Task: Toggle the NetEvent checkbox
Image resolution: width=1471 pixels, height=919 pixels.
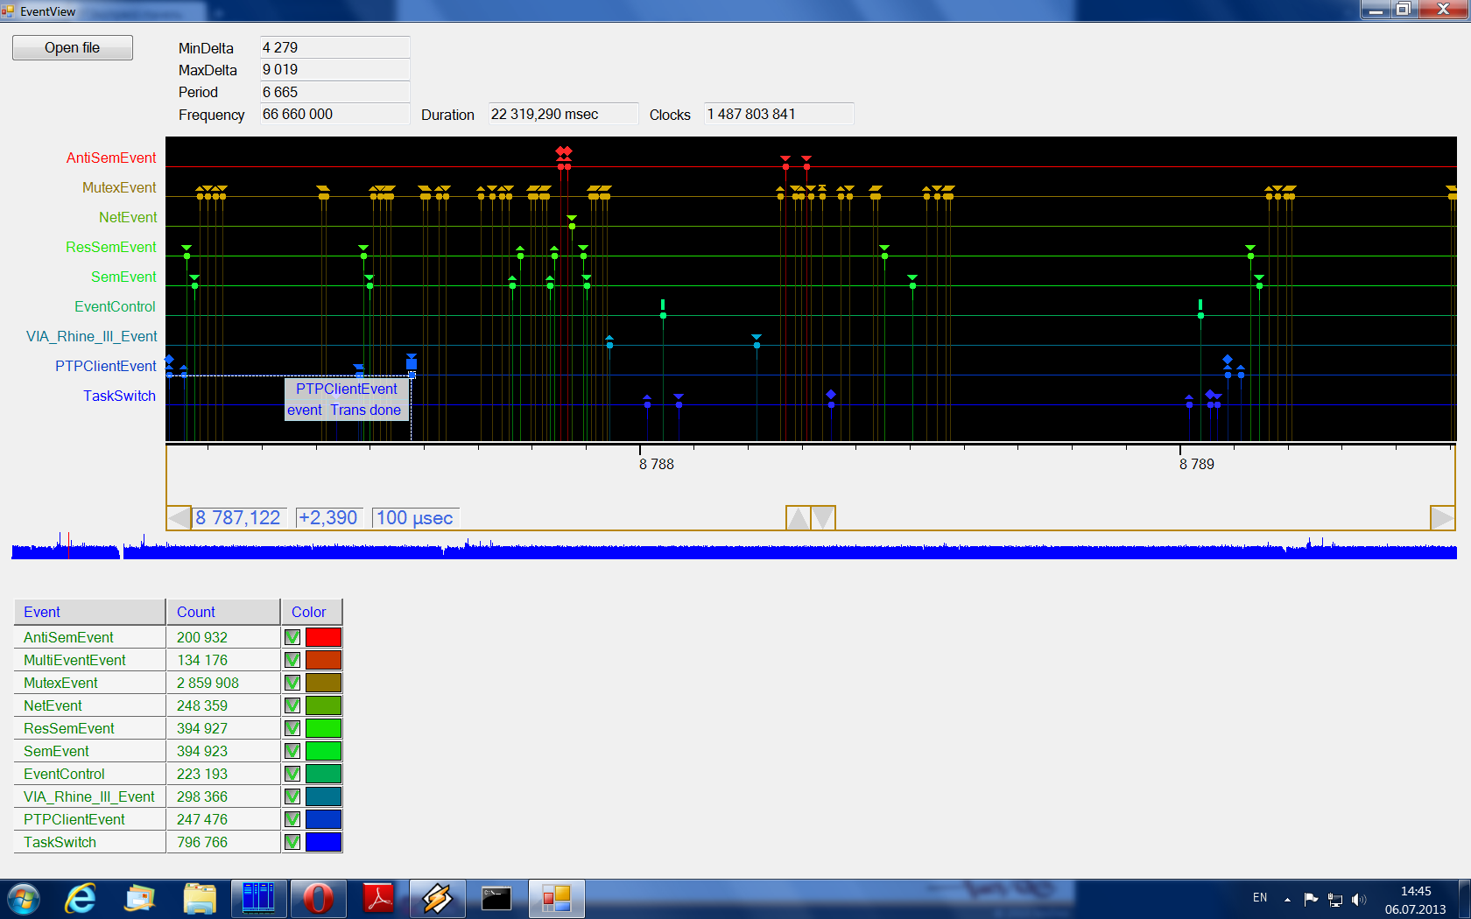Action: (292, 705)
